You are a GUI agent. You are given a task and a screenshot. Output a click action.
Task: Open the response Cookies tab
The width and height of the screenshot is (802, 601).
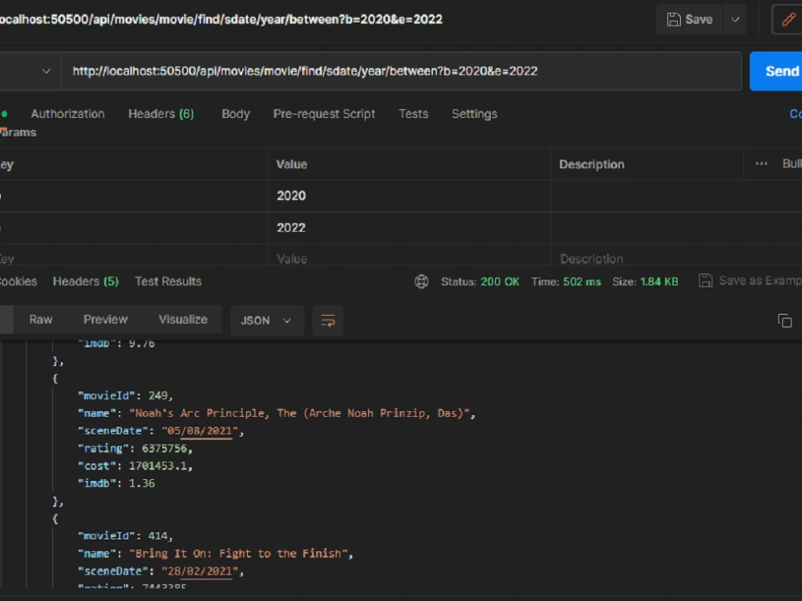pyautogui.click(x=18, y=281)
